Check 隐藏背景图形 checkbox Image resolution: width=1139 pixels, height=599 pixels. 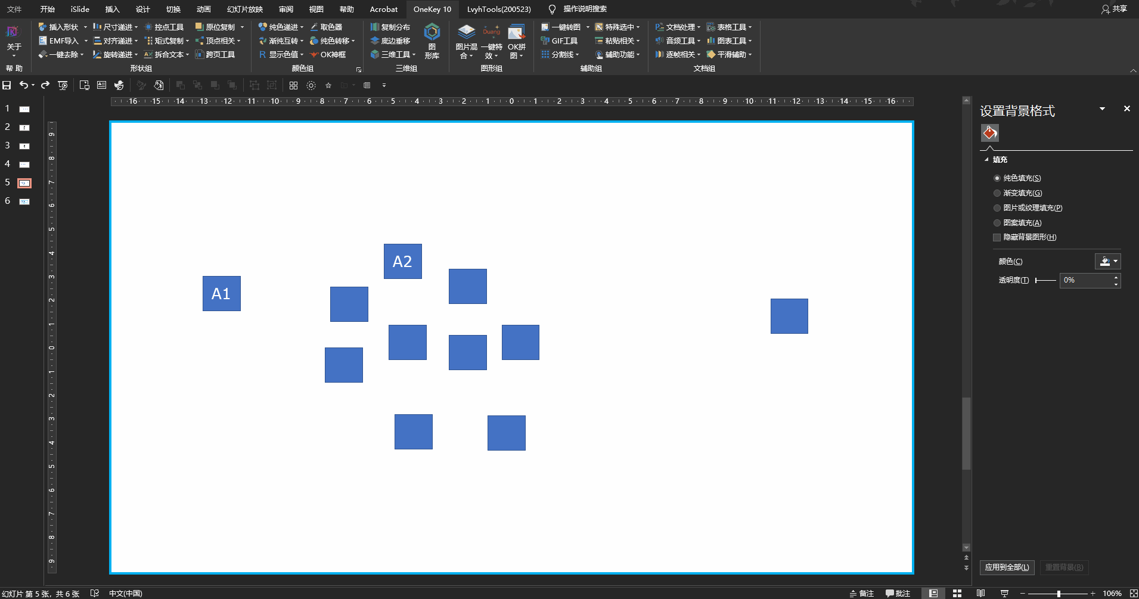point(997,237)
